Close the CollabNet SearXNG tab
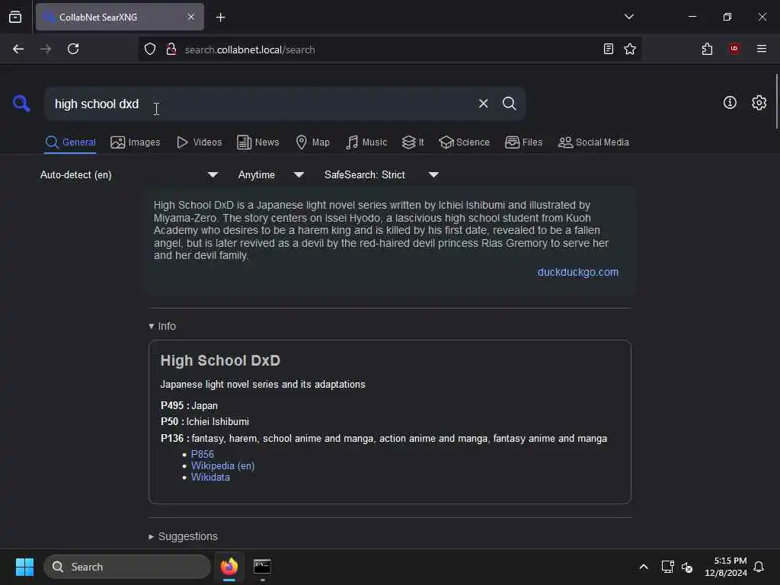780x585 pixels. (191, 17)
